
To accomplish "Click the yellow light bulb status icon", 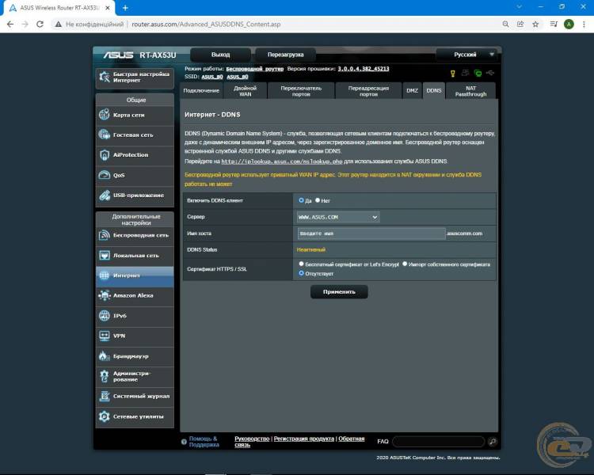I will tap(453, 74).
